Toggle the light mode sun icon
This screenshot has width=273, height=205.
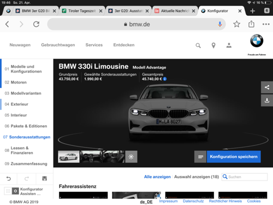[x=131, y=156]
